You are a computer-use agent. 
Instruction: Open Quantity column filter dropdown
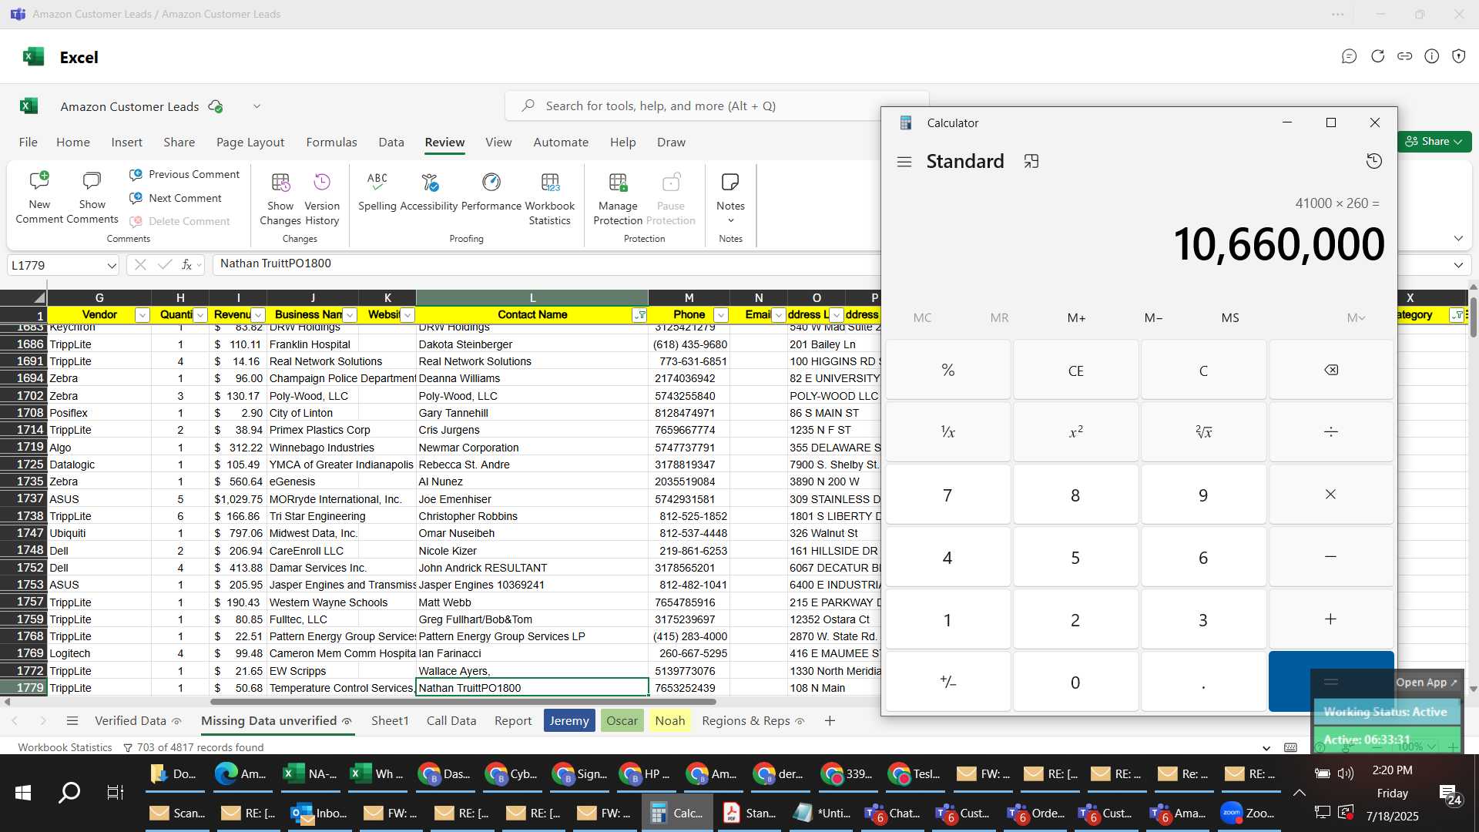(200, 315)
